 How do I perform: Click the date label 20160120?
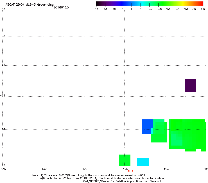tap(61, 7)
